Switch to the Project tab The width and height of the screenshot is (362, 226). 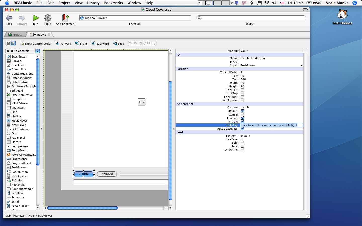coord(15,35)
